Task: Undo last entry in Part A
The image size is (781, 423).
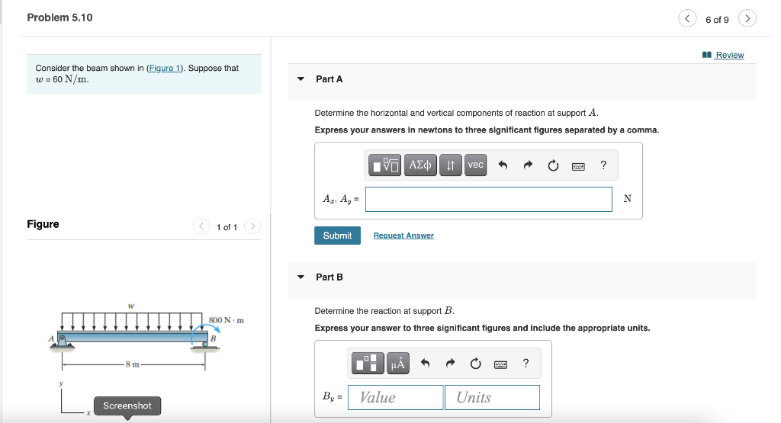Action: [503, 165]
